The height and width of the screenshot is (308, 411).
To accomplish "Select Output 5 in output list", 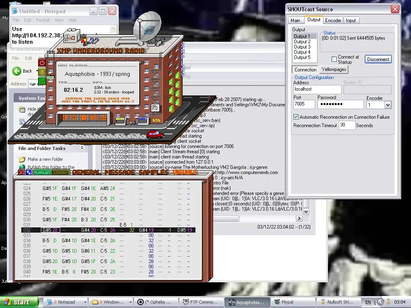I will tap(304, 57).
